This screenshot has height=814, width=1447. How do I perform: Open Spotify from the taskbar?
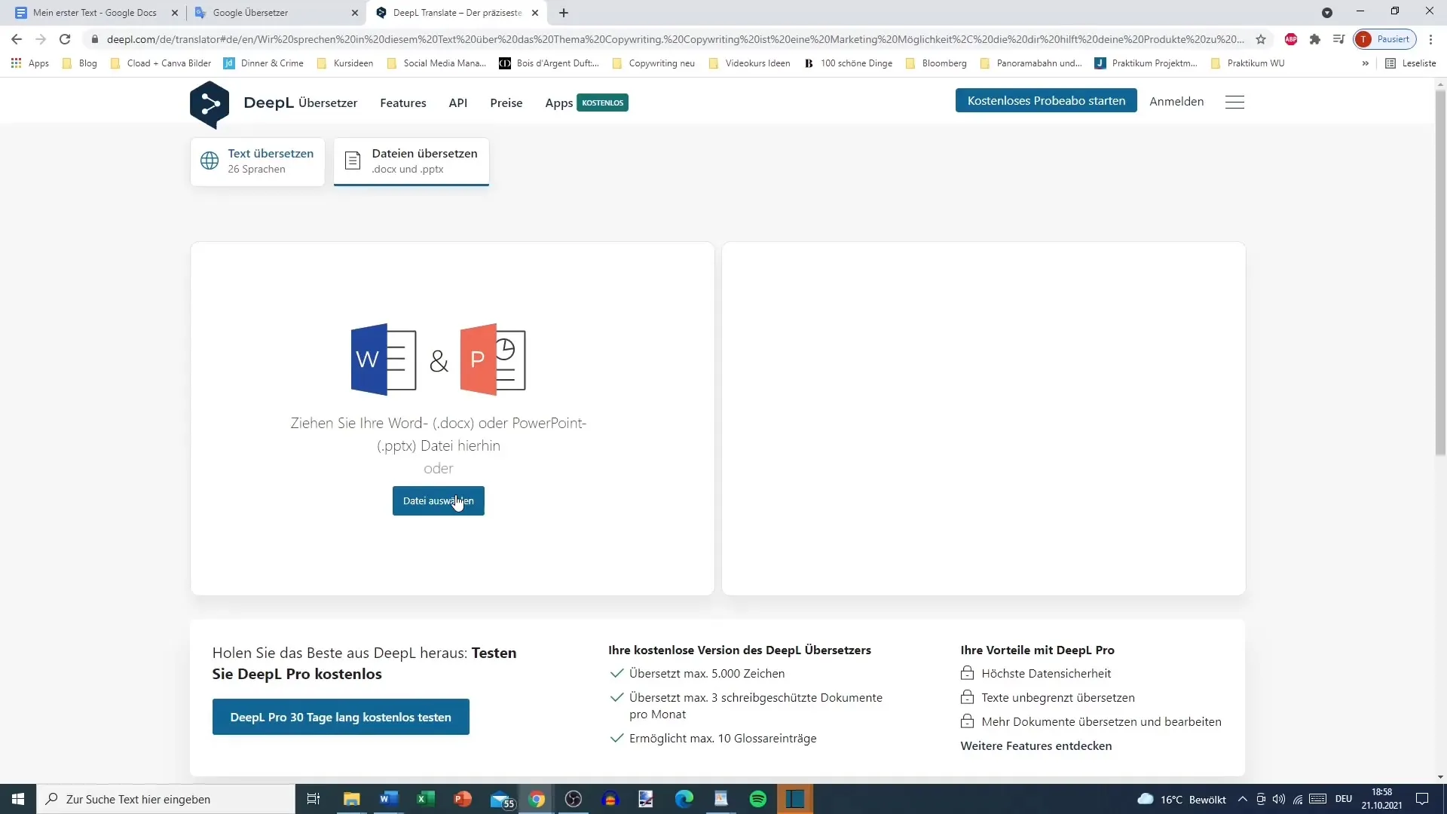(x=758, y=799)
